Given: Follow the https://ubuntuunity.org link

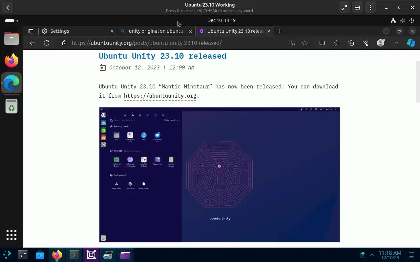Looking at the screenshot, I should coord(160,96).
